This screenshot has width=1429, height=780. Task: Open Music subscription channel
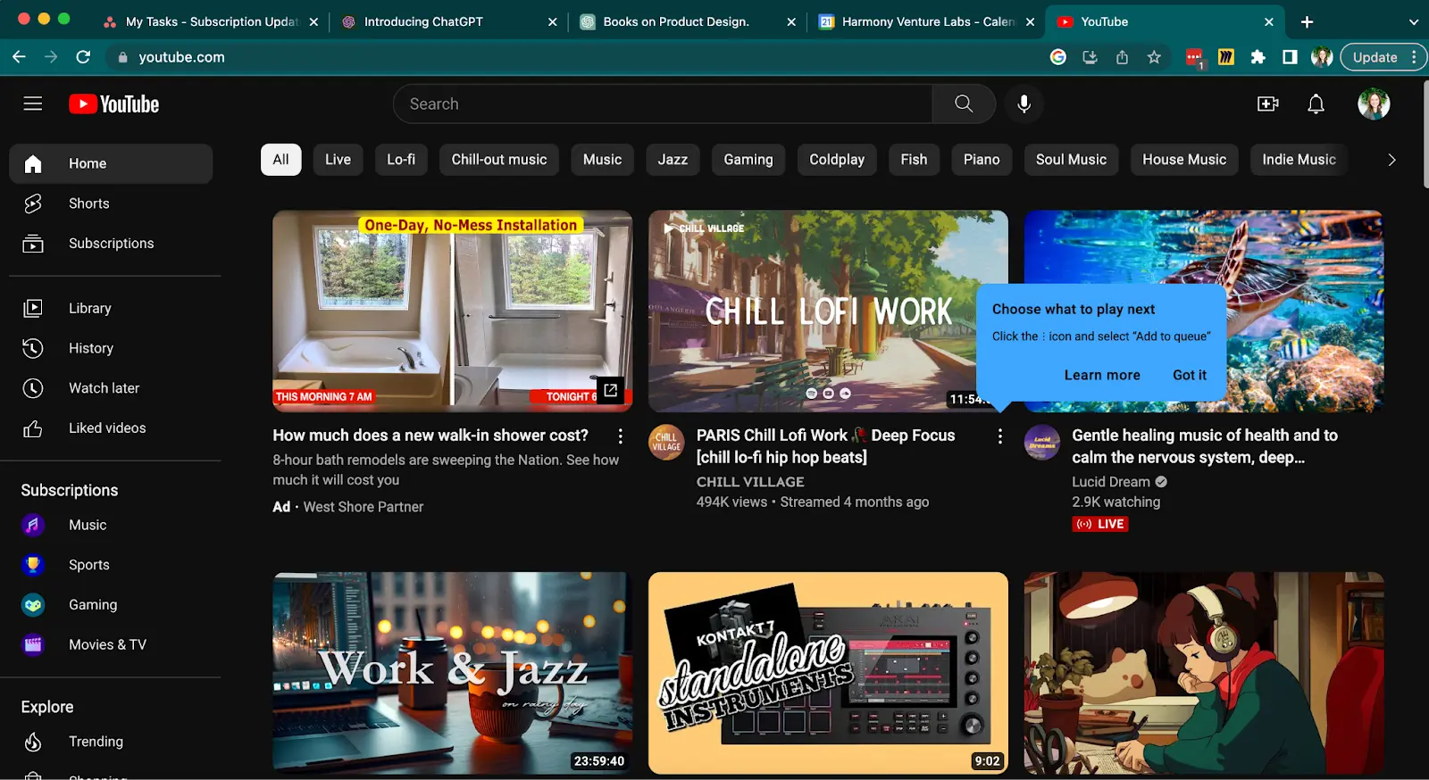click(x=111, y=525)
